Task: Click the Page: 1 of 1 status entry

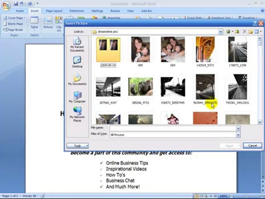Action: (x=10, y=196)
